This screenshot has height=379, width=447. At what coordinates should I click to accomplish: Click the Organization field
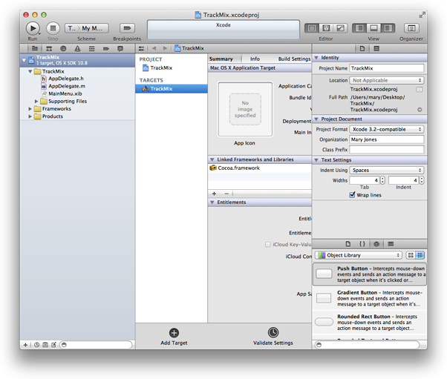(387, 139)
